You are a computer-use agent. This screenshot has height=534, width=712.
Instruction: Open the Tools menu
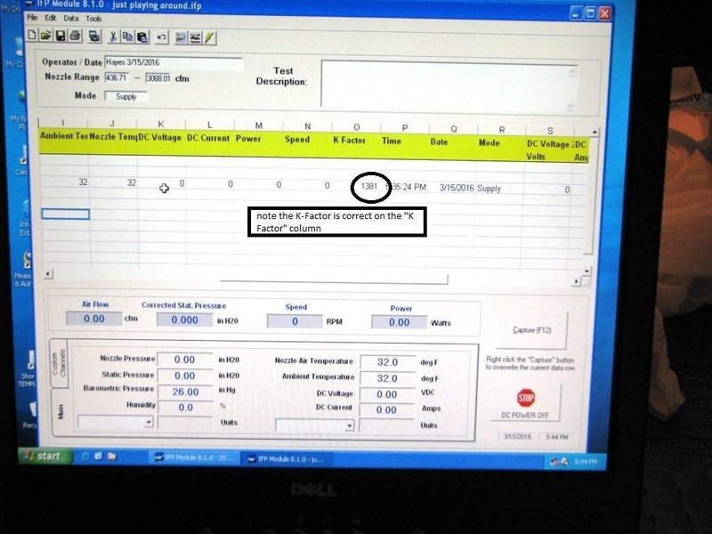pos(93,18)
